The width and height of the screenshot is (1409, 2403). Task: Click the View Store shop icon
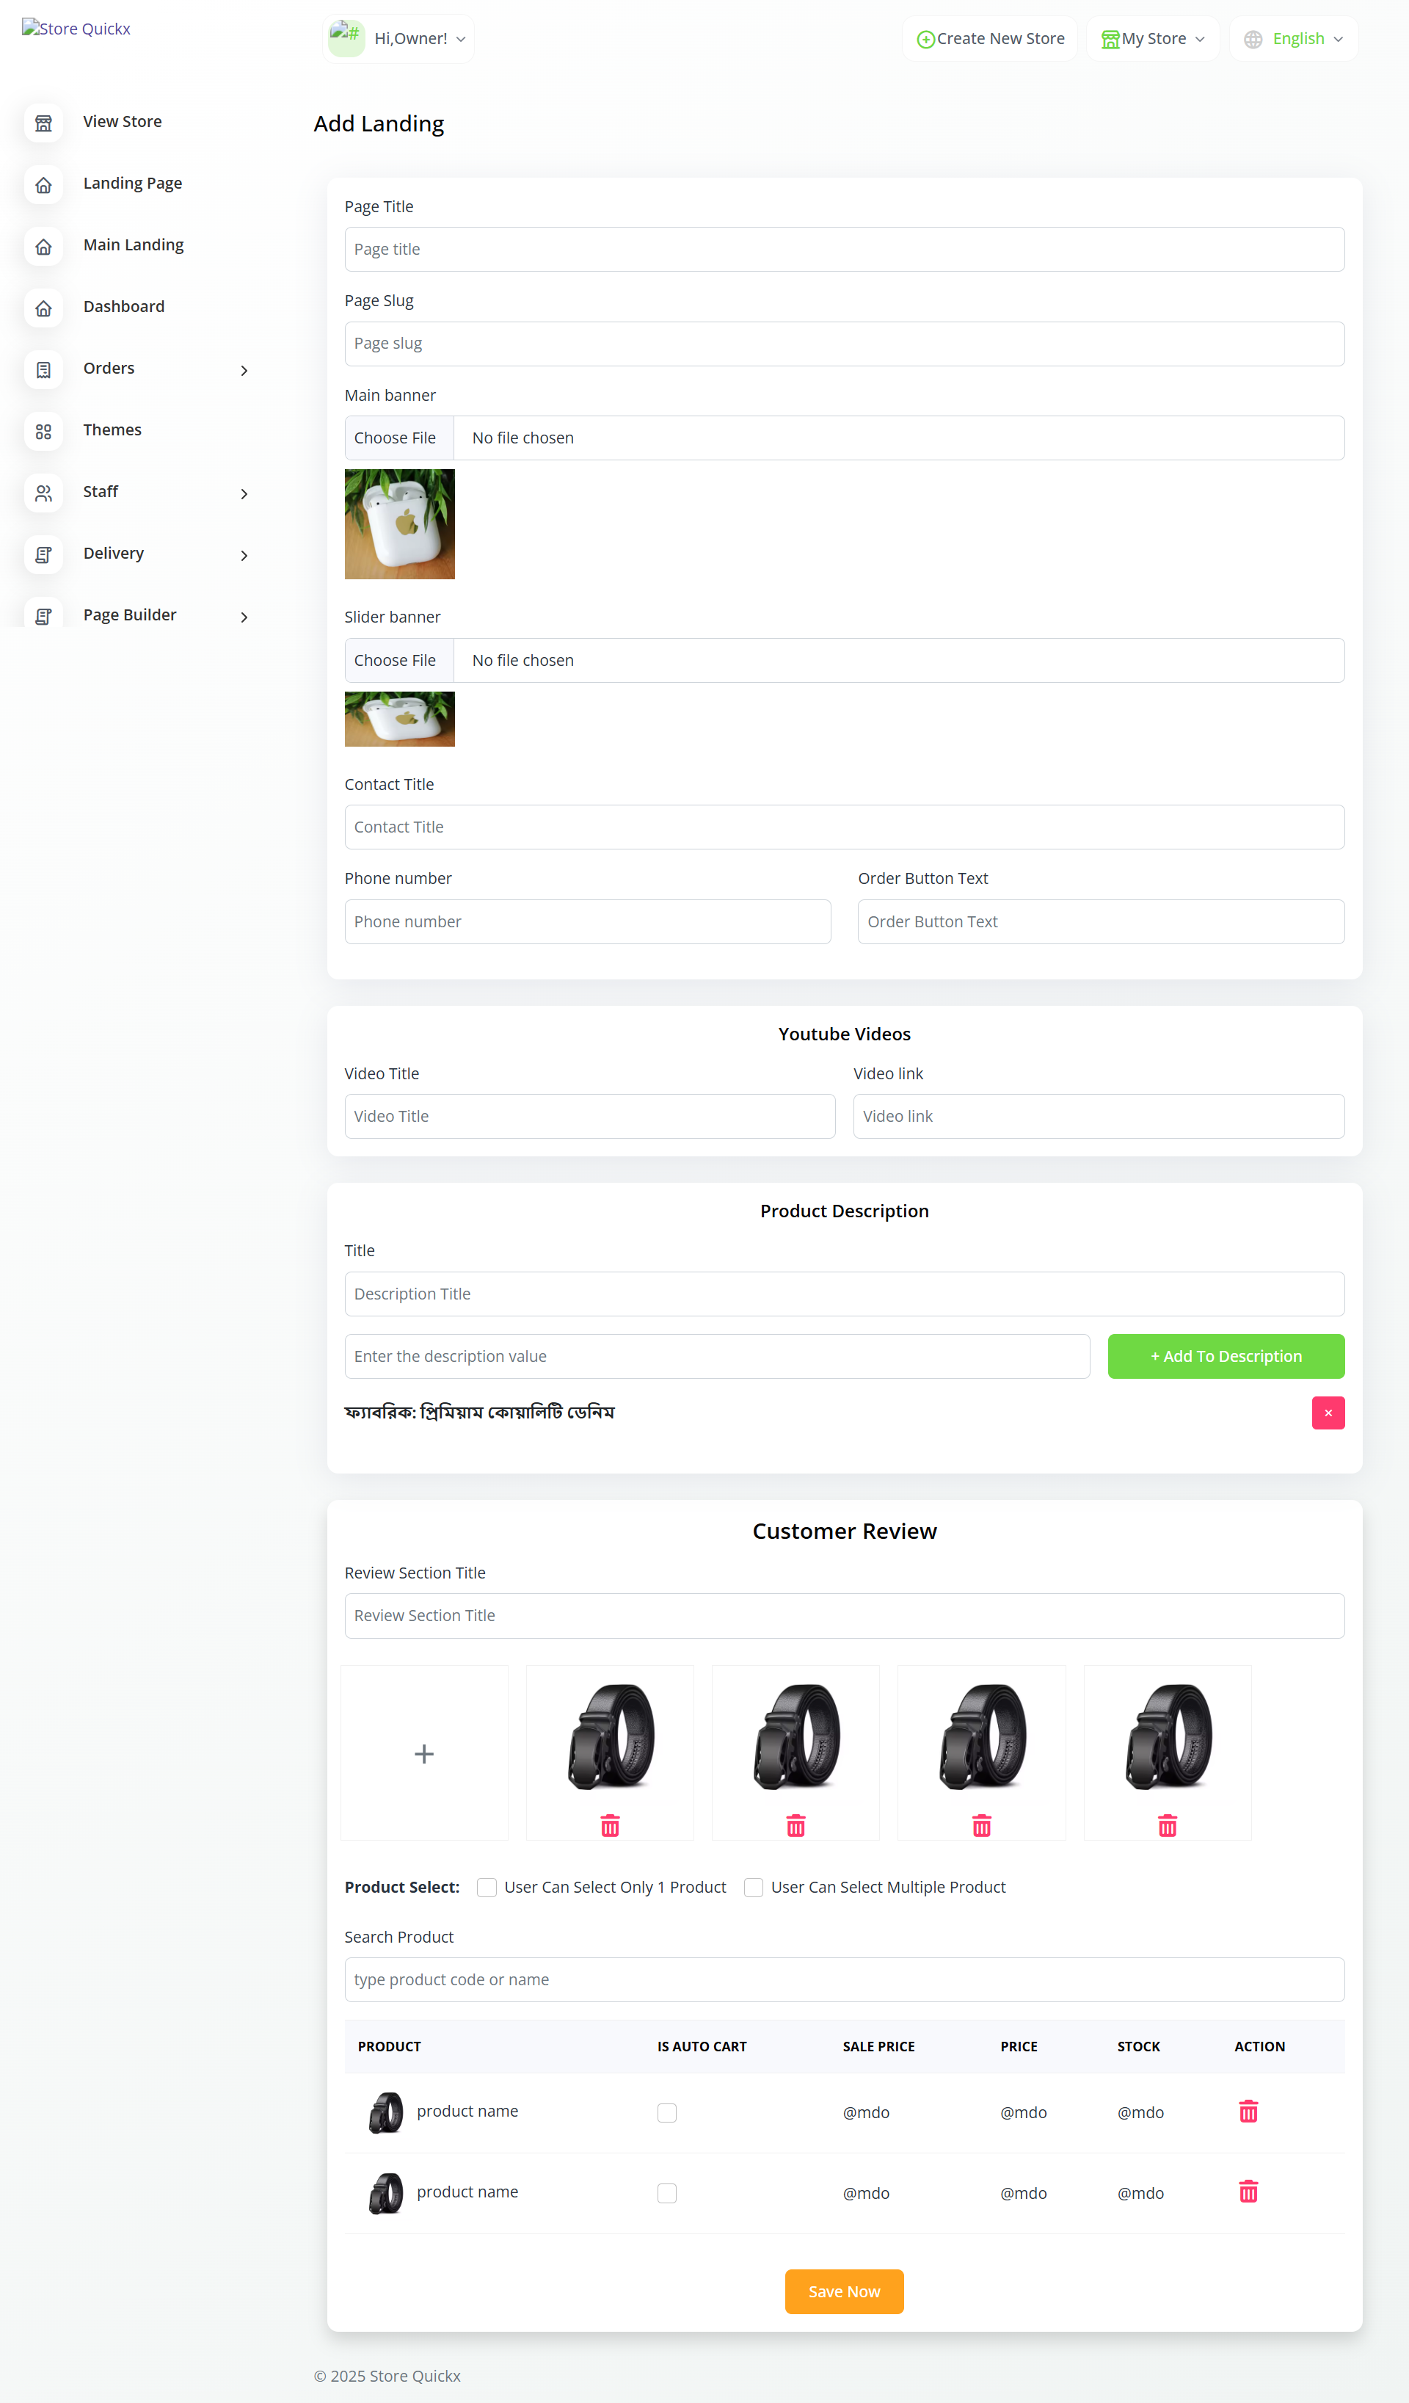[44, 123]
